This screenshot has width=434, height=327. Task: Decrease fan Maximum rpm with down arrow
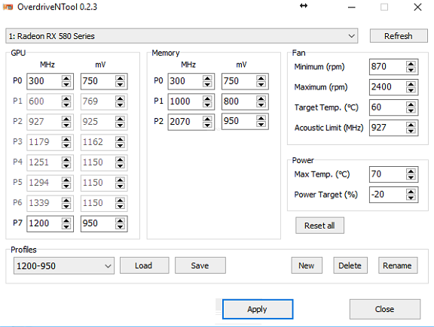(411, 90)
